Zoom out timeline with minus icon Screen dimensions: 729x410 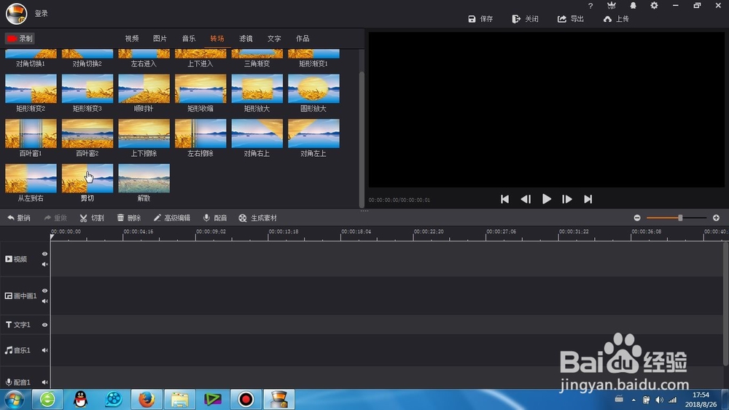(x=637, y=218)
